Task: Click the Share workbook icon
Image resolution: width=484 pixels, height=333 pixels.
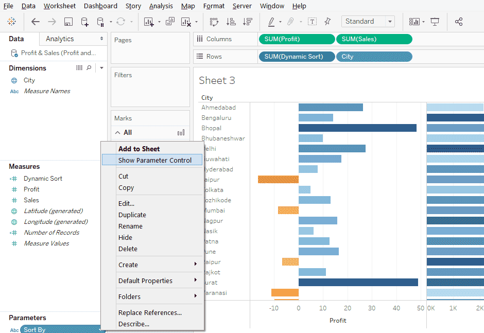Action: [459, 22]
